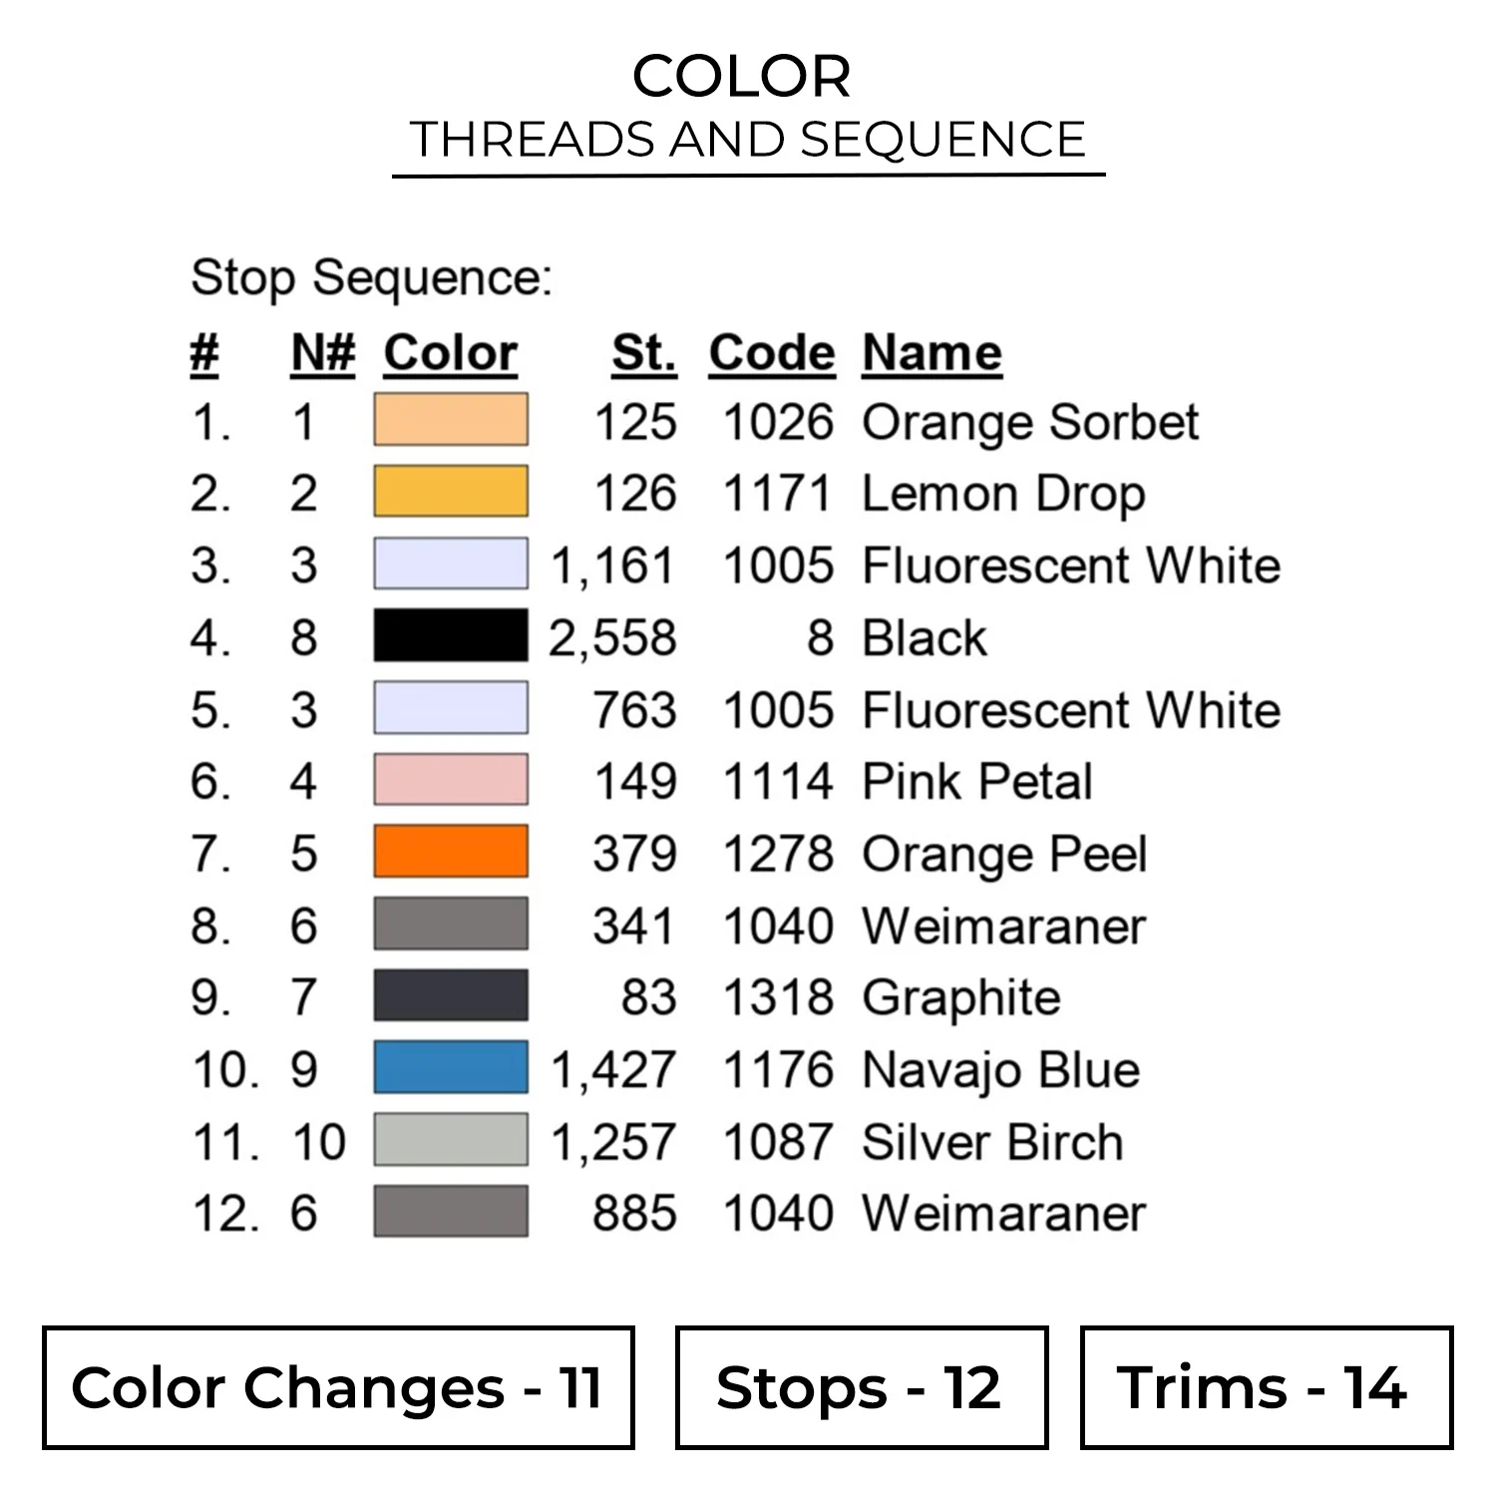This screenshot has height=1496, width=1496.
Task: Click the Color column header
Action: click(x=451, y=353)
